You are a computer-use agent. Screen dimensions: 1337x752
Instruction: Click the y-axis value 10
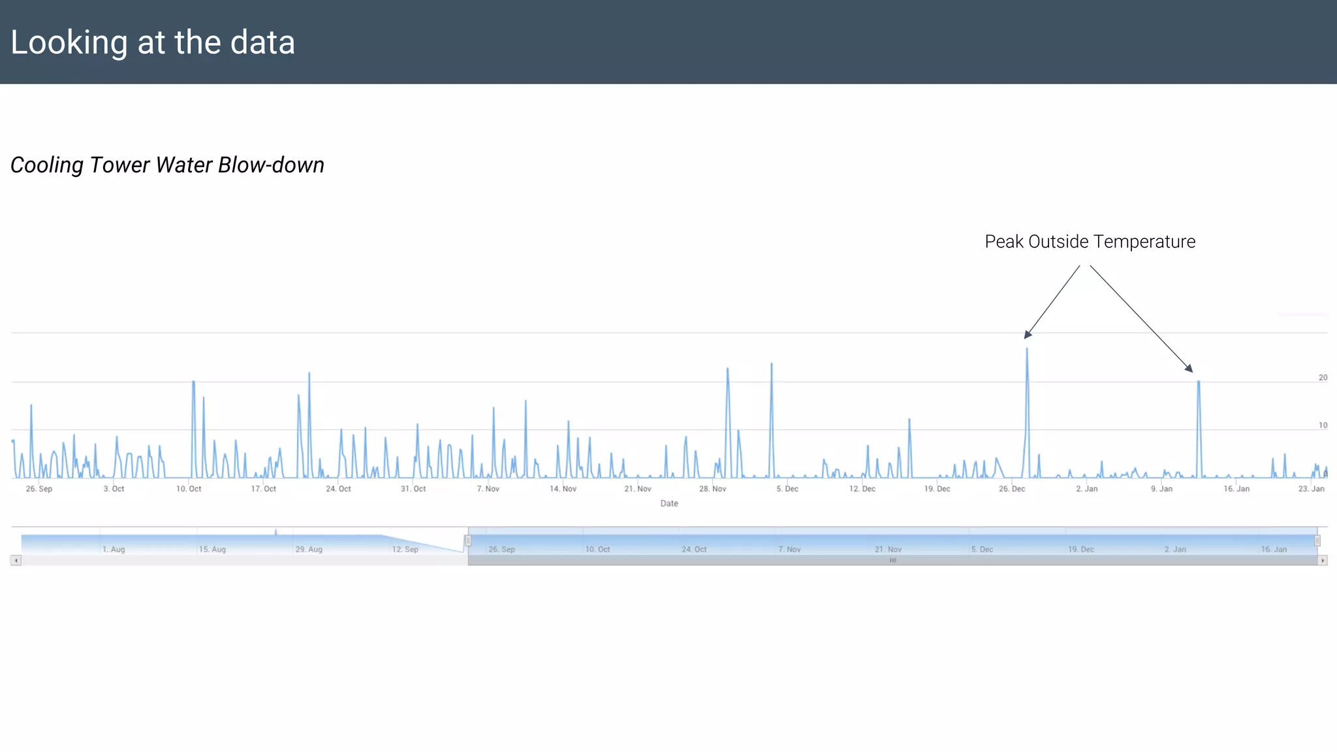point(1323,425)
